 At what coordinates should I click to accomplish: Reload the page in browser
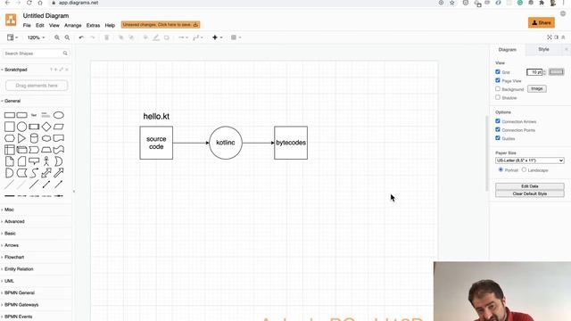click(29, 3)
